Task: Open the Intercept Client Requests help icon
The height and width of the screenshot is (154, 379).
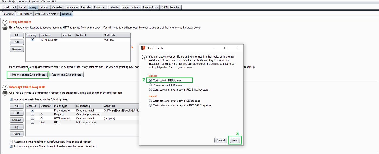Action: [5, 87]
